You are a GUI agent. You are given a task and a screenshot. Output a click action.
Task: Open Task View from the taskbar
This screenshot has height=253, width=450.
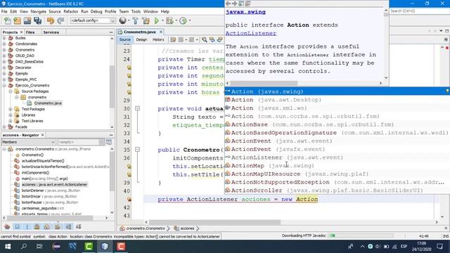coord(39,247)
